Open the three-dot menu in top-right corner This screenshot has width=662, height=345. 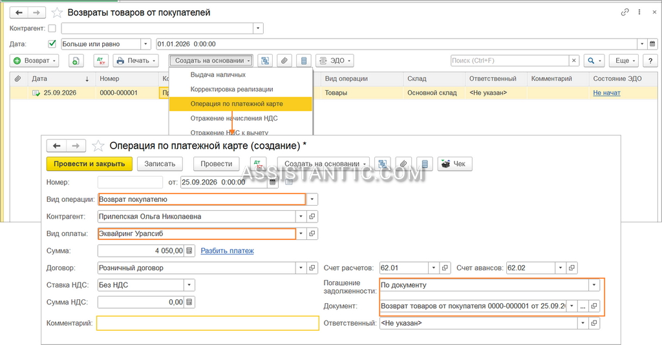pyautogui.click(x=639, y=12)
